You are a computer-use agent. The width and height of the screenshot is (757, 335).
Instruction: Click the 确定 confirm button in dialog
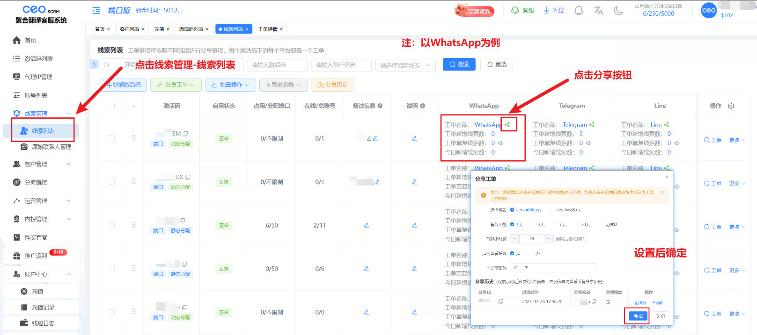coord(638,316)
